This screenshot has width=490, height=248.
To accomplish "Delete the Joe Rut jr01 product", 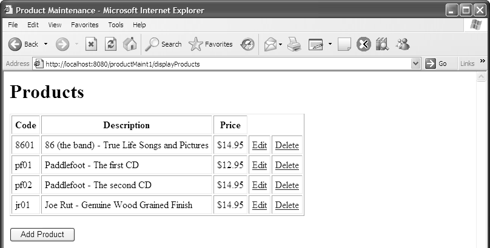I will [x=287, y=205].
